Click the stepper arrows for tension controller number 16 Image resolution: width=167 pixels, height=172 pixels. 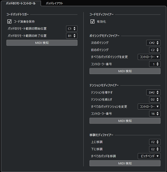pos(157,114)
